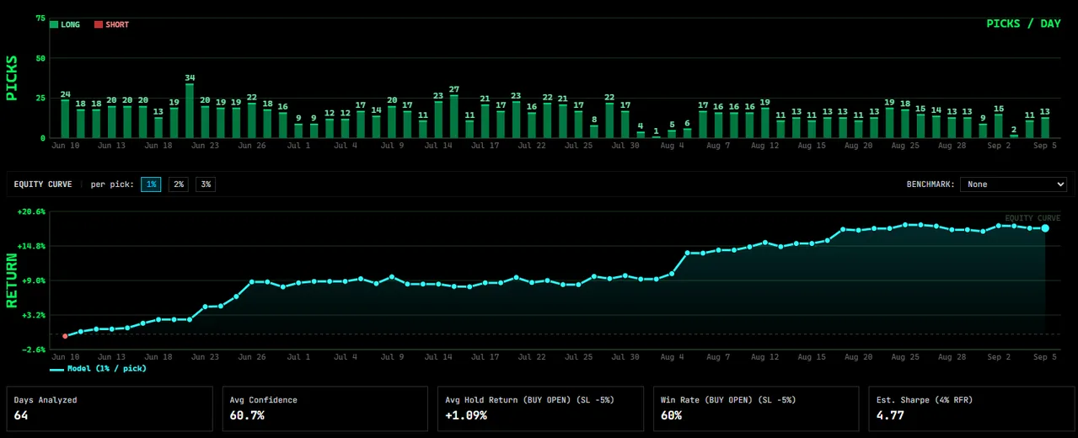Click the EQUITY CURVE header label
The height and width of the screenshot is (438, 1078).
coord(43,184)
